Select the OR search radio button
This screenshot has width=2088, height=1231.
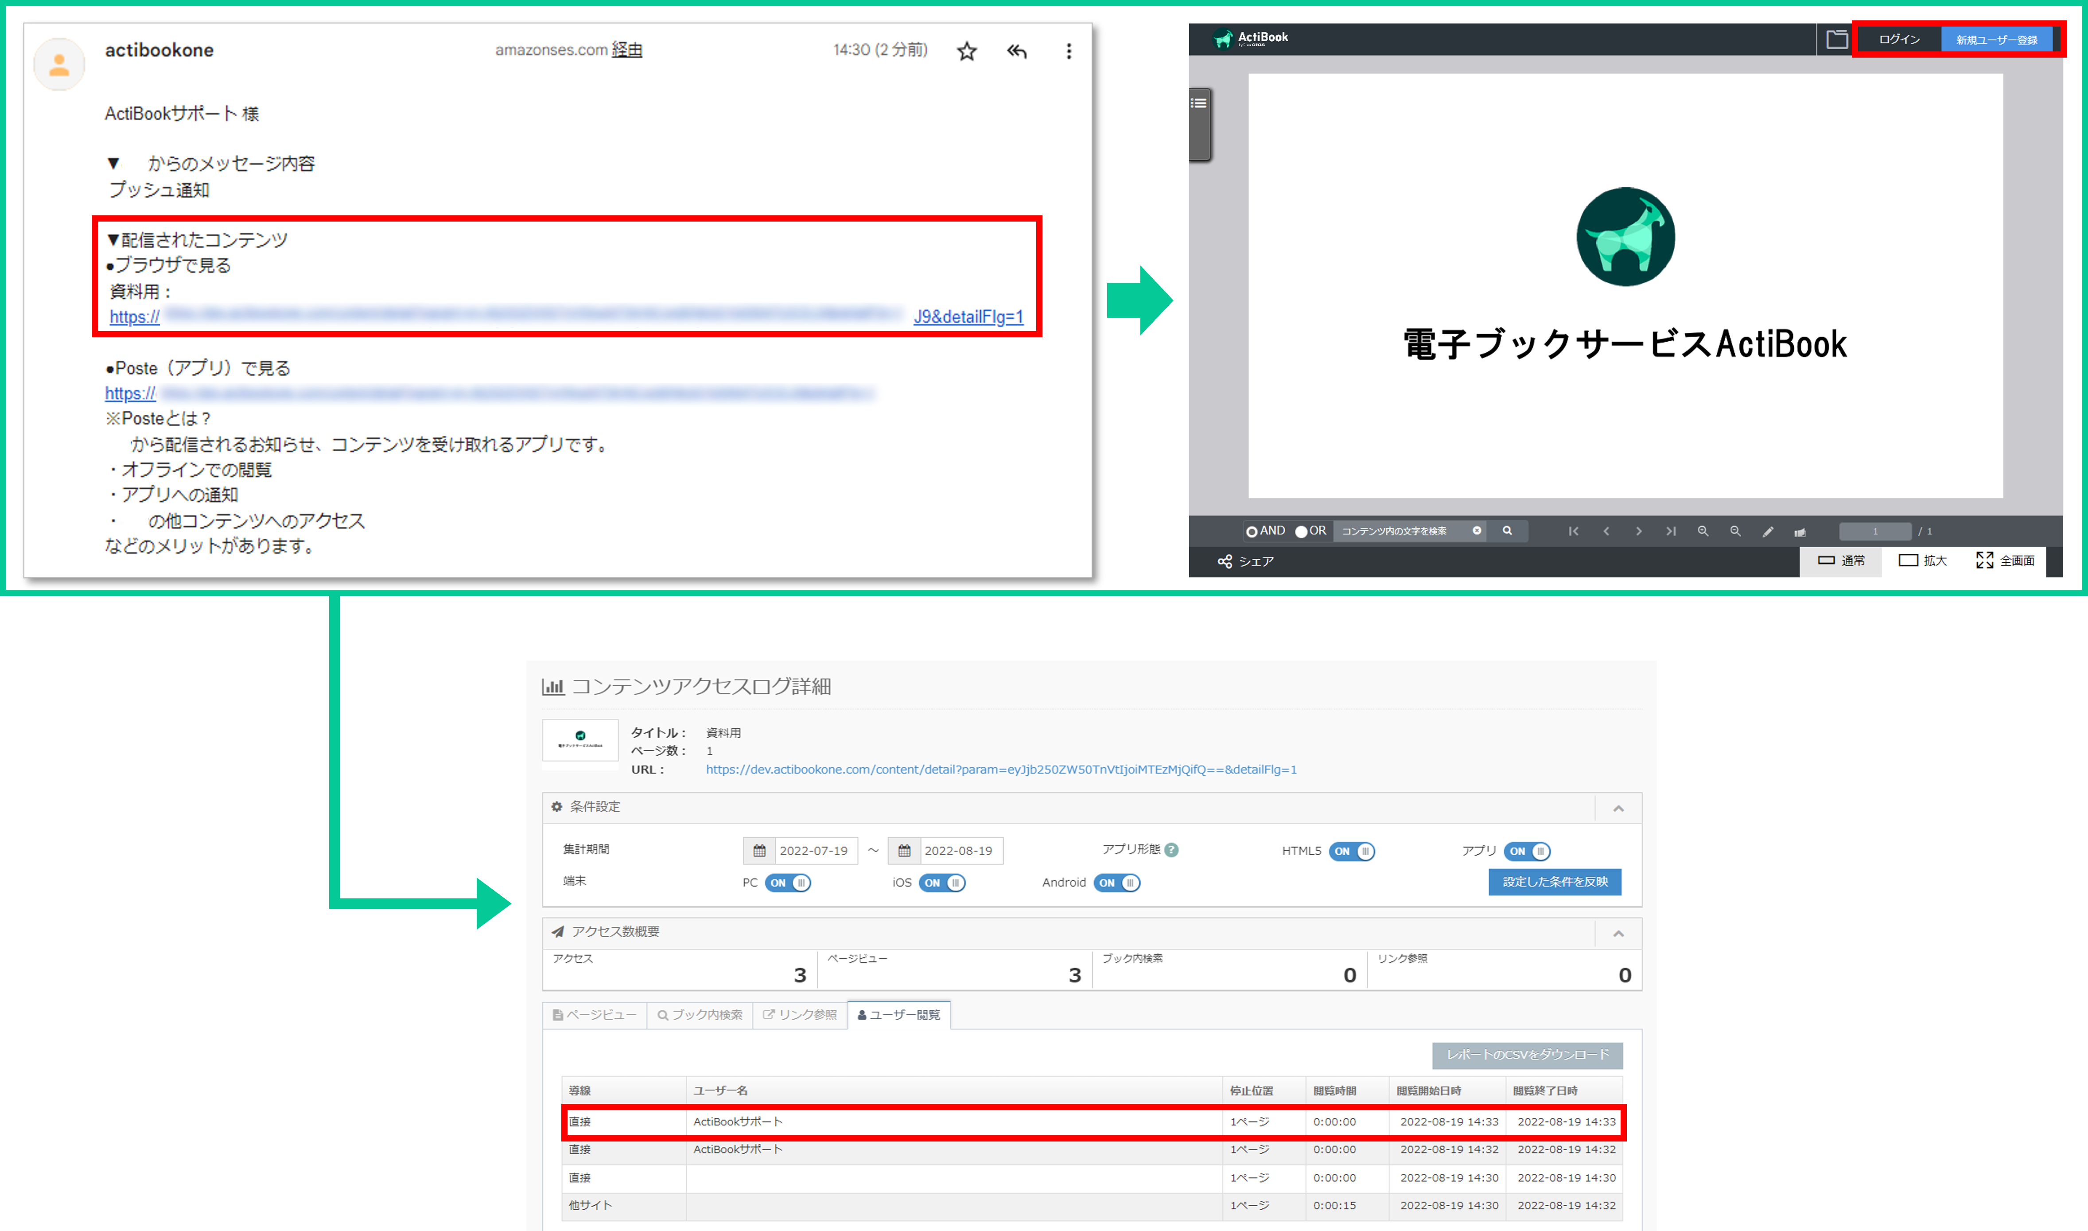click(1300, 532)
